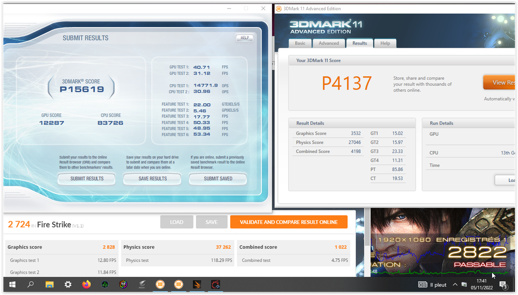Viewport: 518px width, 295px height.
Task: Switch to the first orange 3DMark taskbar icon
Action: [160, 284]
